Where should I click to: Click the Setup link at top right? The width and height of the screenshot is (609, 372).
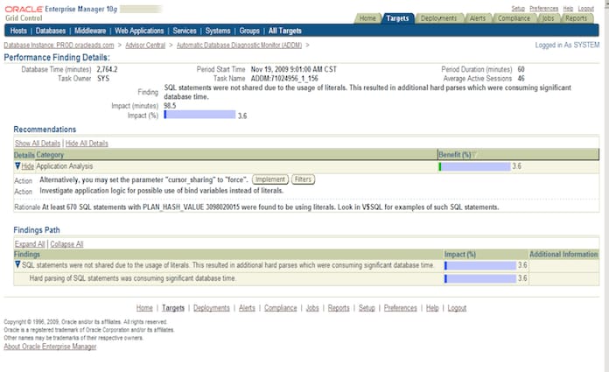pos(518,9)
